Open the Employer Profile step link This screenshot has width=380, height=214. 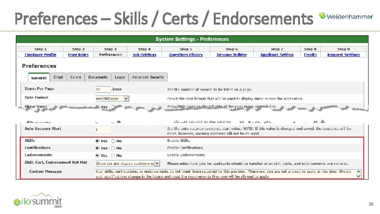tap(40, 55)
